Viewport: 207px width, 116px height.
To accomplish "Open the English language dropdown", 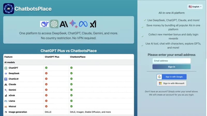I will [x=195, y=7].
